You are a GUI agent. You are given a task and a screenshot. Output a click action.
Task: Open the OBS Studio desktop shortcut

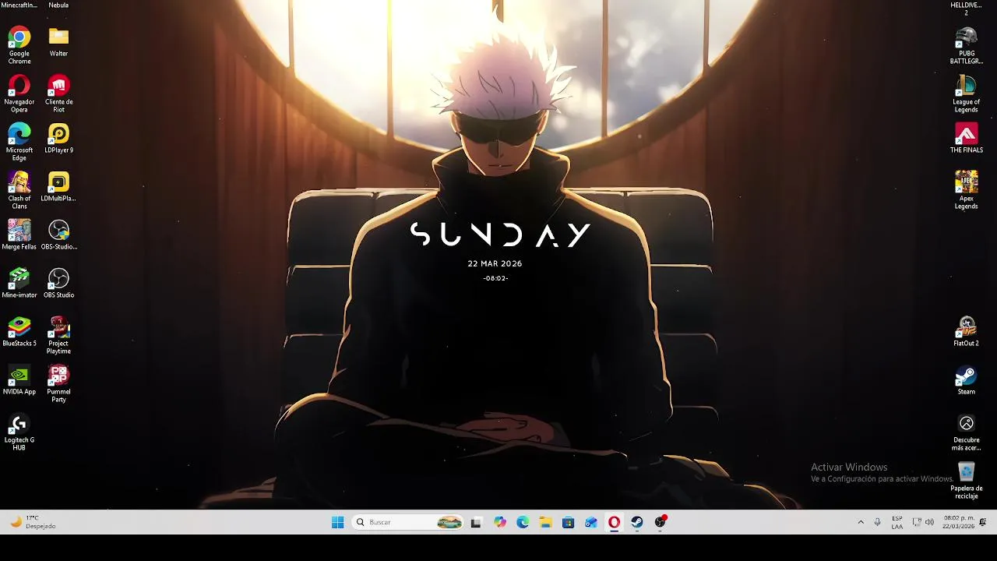point(58,282)
